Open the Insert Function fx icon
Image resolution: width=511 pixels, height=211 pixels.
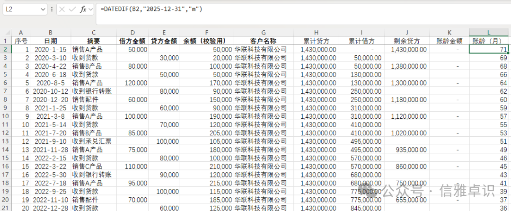point(83,9)
